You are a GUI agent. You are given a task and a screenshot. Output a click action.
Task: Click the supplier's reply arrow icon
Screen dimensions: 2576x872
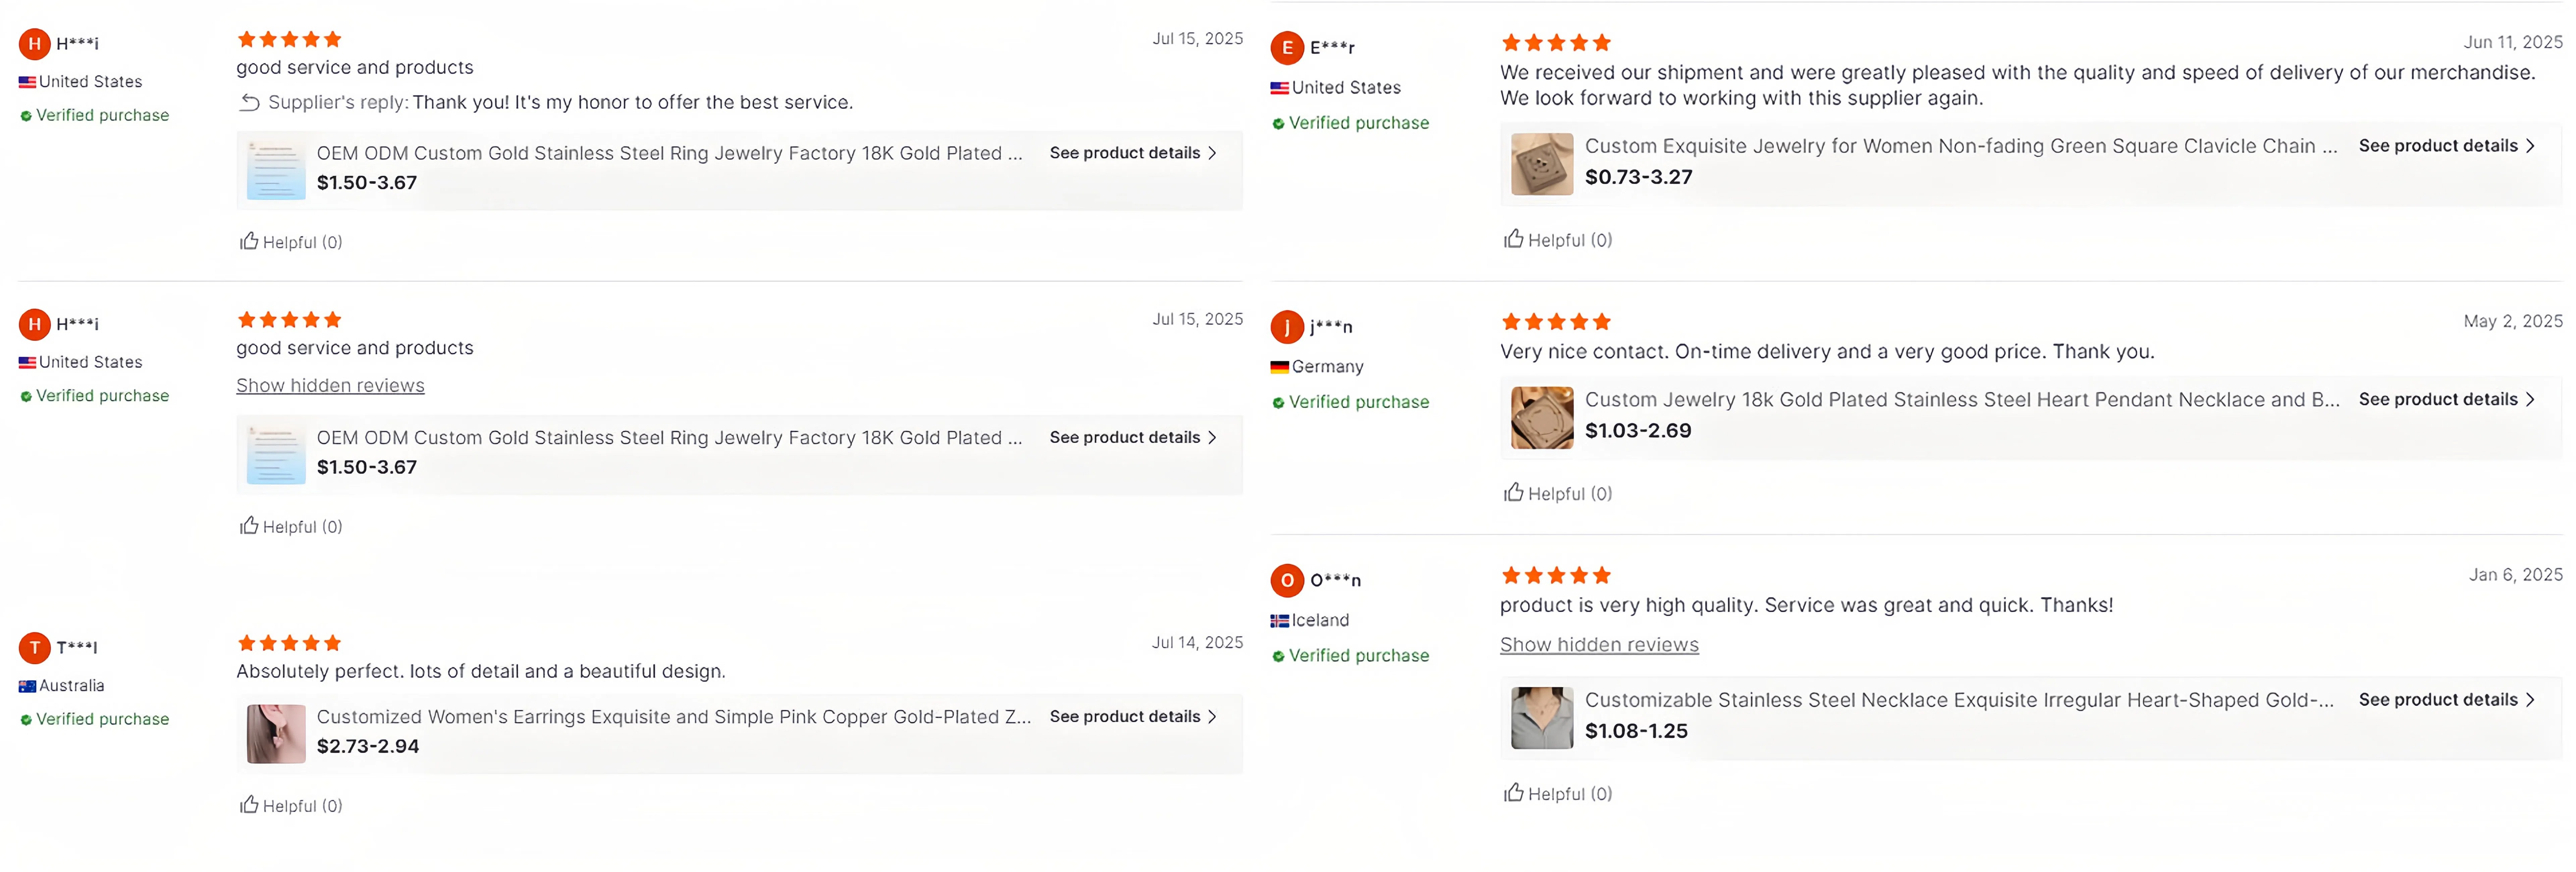click(x=250, y=102)
